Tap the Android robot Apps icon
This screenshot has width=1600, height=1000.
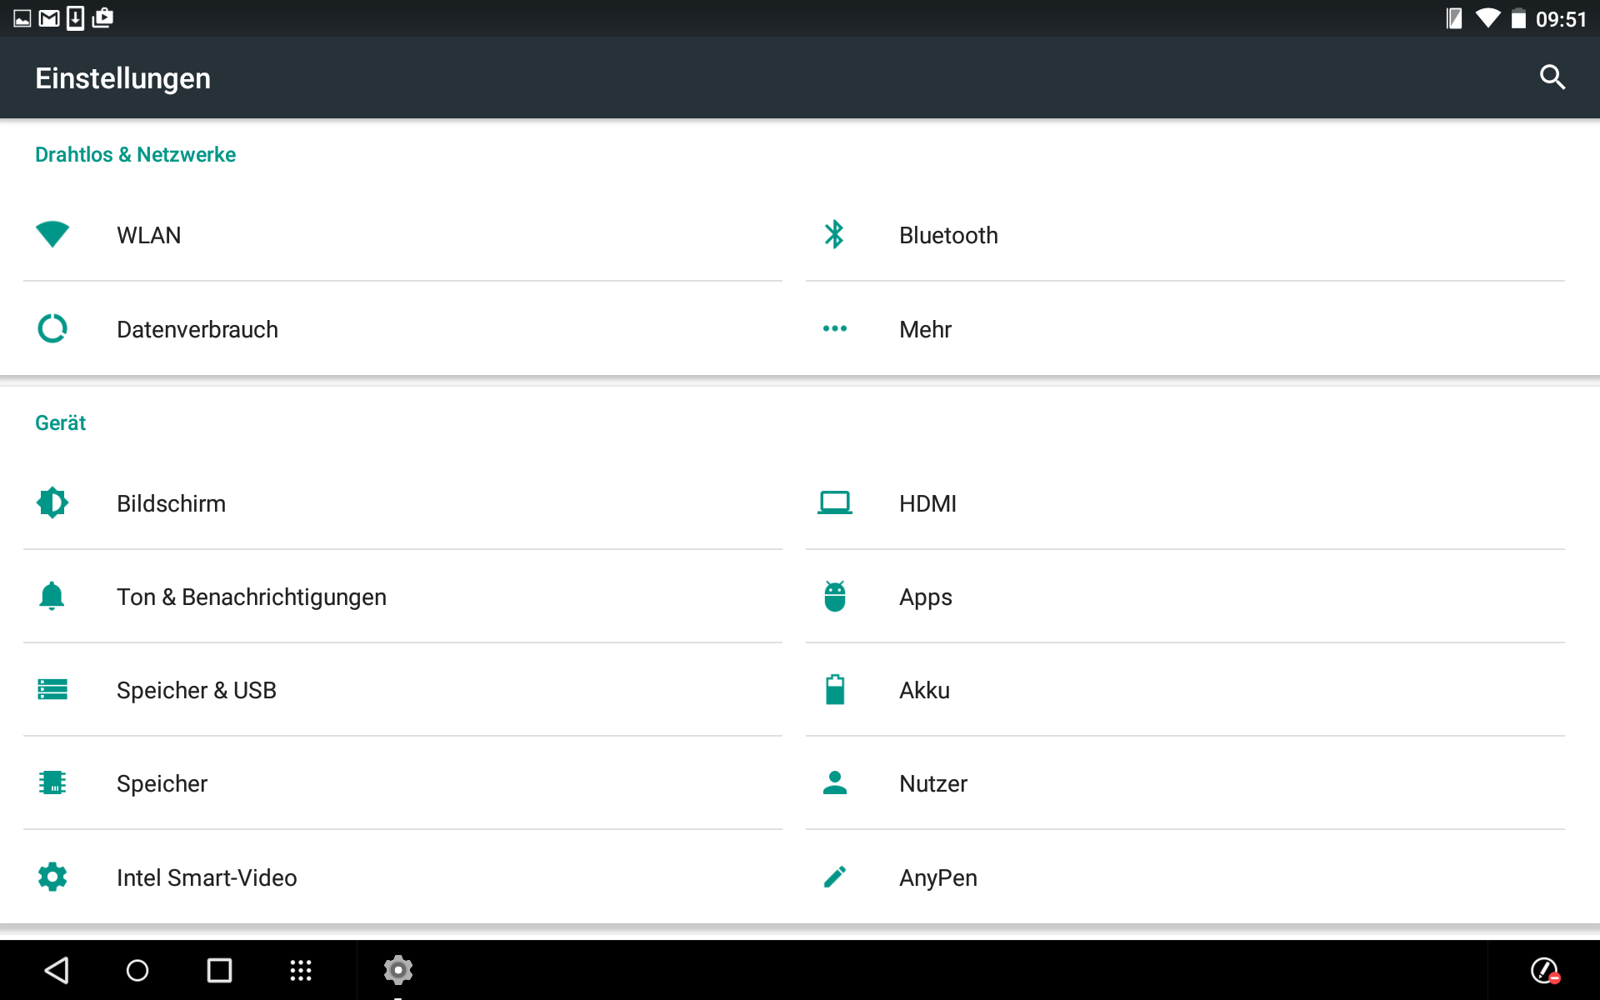834,596
